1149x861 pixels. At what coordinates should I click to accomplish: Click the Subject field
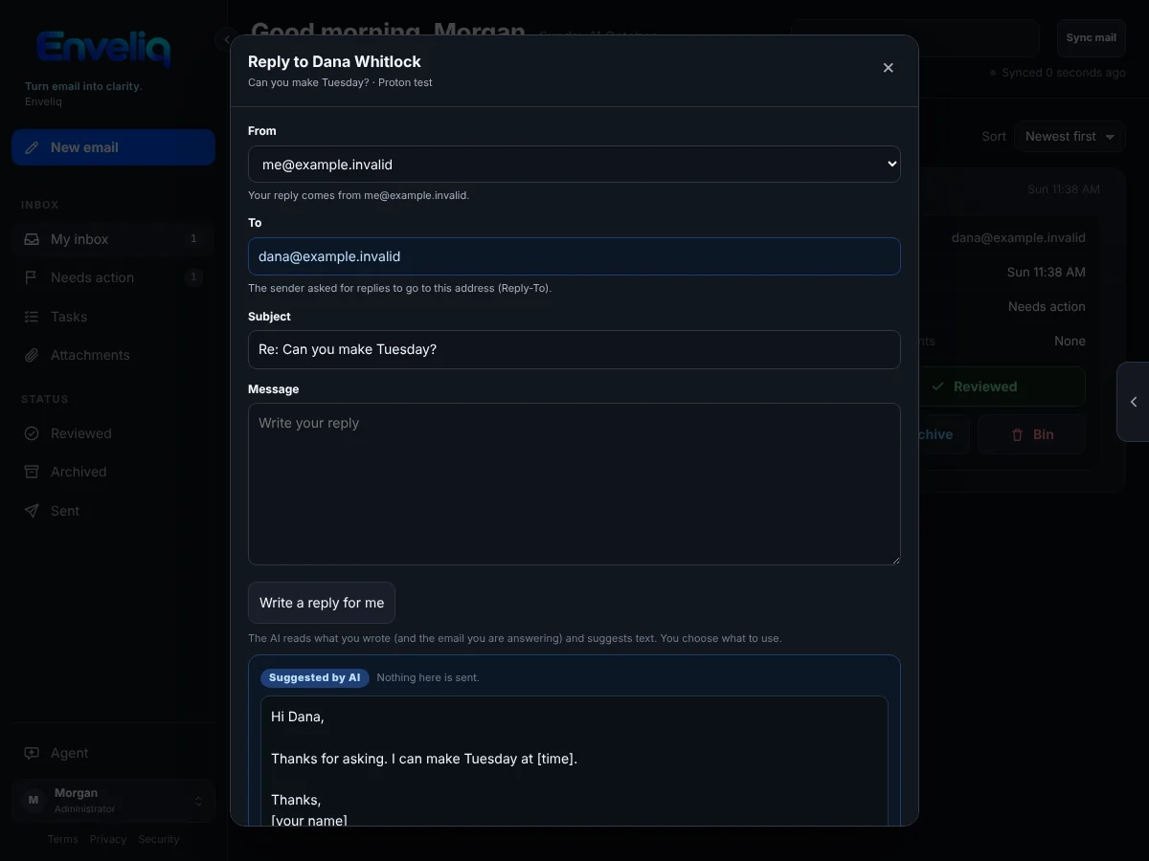point(574,349)
